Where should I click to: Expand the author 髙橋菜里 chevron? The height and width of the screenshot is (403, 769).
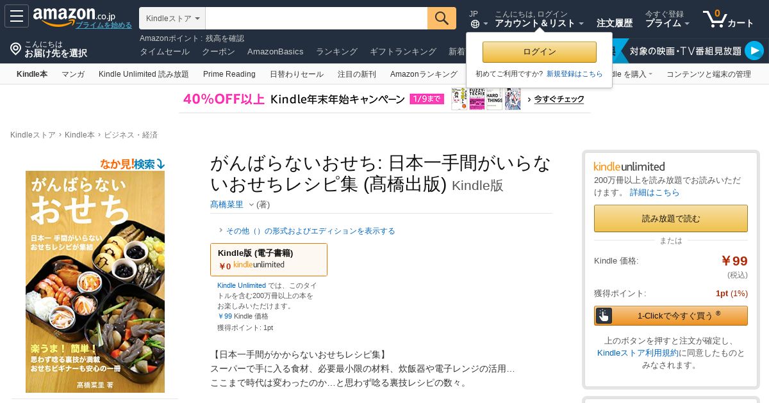coord(251,205)
